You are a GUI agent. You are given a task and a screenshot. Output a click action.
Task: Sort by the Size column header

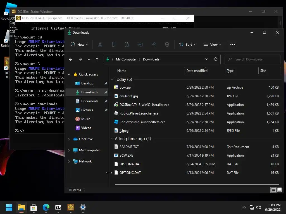coord(270,70)
